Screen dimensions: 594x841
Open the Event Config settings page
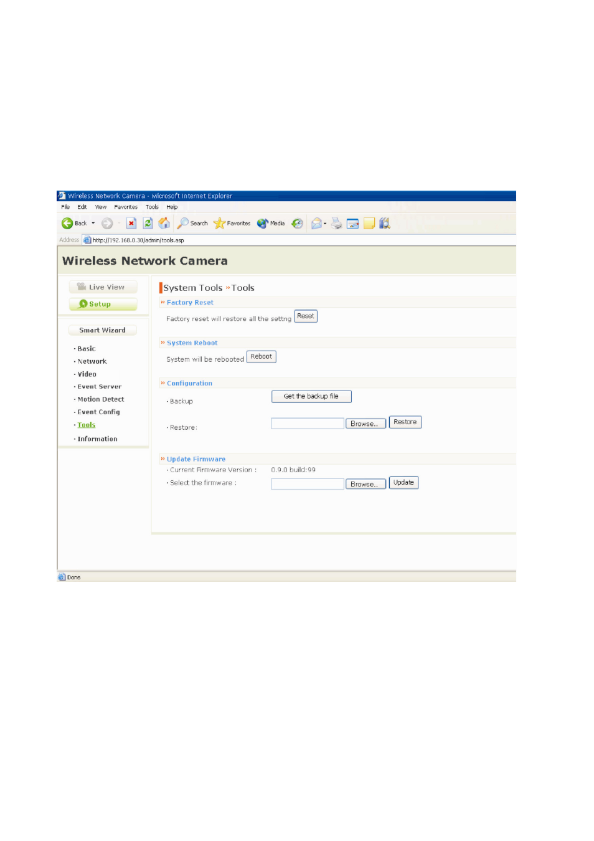tap(99, 412)
